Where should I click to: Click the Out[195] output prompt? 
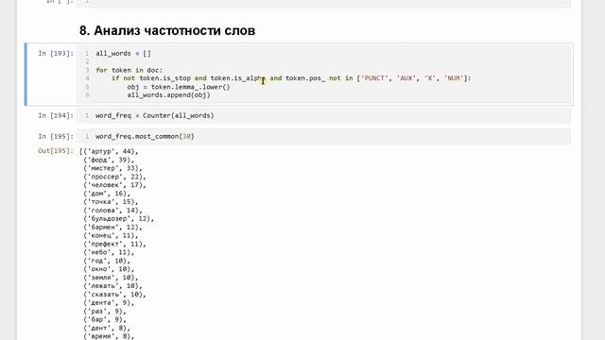coord(56,151)
